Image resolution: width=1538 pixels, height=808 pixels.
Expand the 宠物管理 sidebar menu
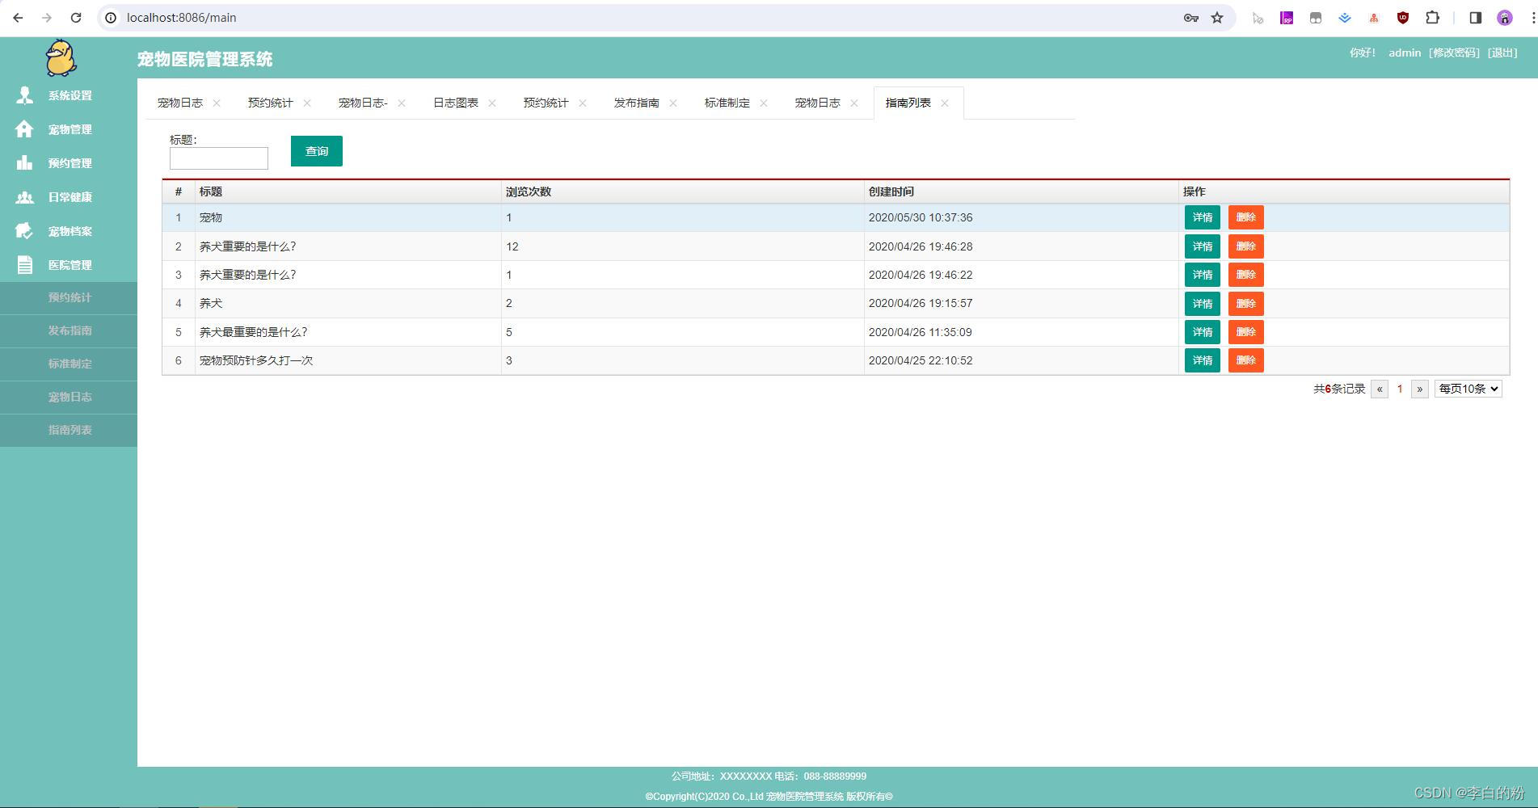(69, 129)
